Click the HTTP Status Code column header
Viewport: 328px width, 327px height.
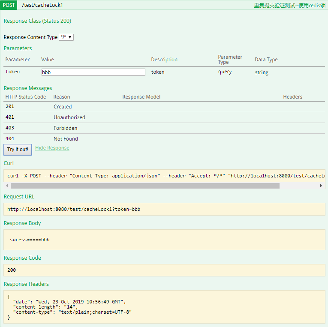coord(26,97)
